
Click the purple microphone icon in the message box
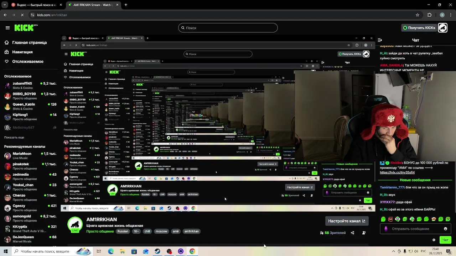pos(386,229)
